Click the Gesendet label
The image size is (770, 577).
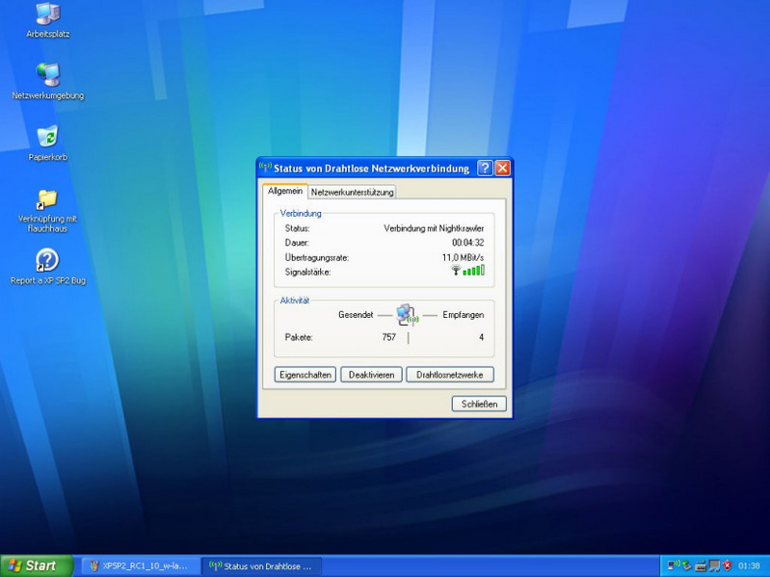point(356,314)
